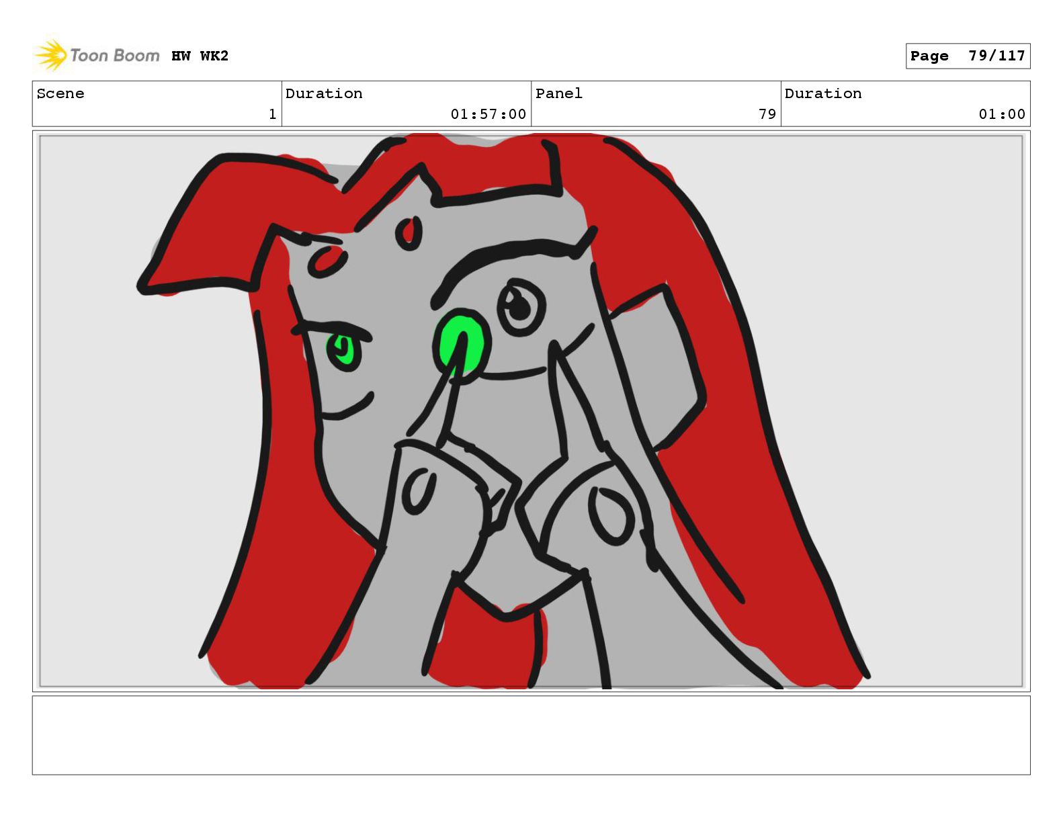Click the 'Panel' header label

click(x=559, y=93)
